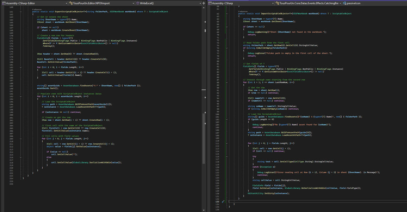This screenshot has width=407, height=212.
Task: Click the Quick Actions screwdriver icon beside line 133
Action: click(x=223, y=201)
